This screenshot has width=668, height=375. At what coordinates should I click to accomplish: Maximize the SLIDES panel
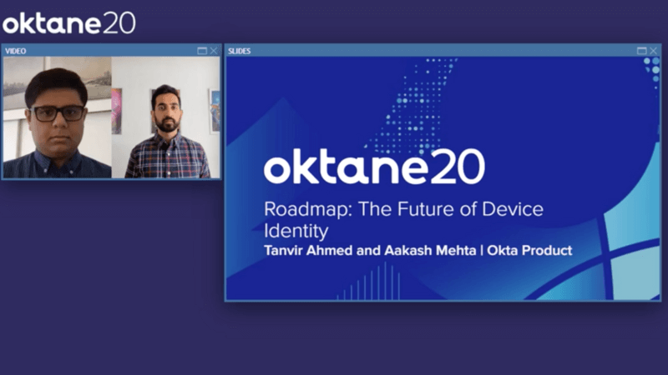coord(641,51)
